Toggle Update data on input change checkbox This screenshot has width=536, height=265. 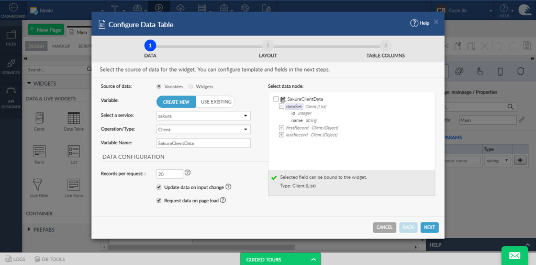coord(159,187)
